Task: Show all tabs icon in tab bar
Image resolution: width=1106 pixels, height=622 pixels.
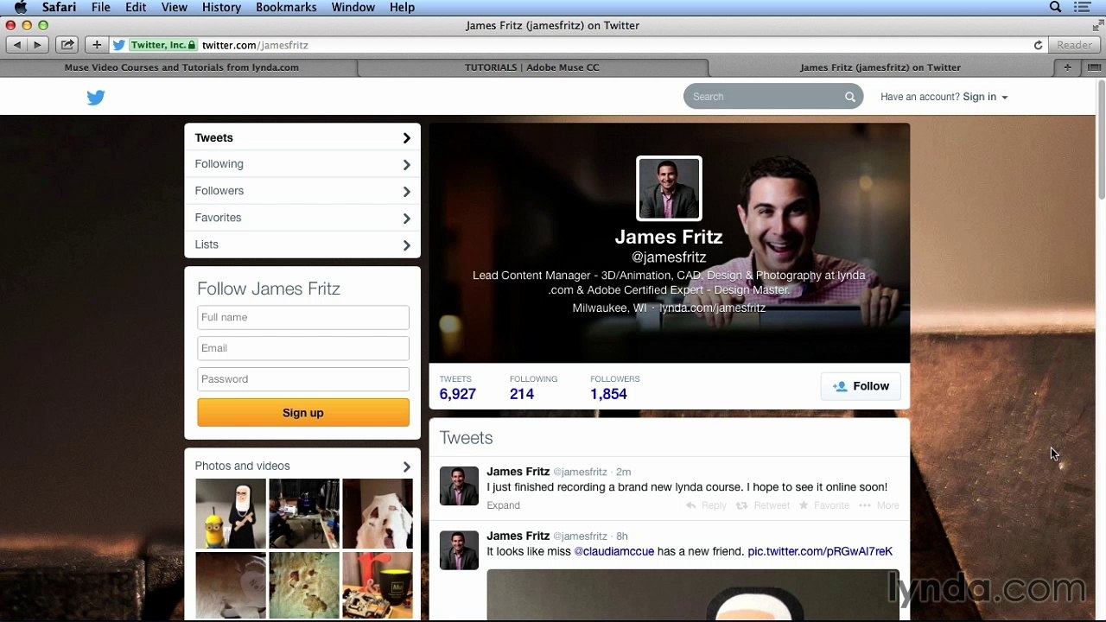Action: tap(1094, 67)
